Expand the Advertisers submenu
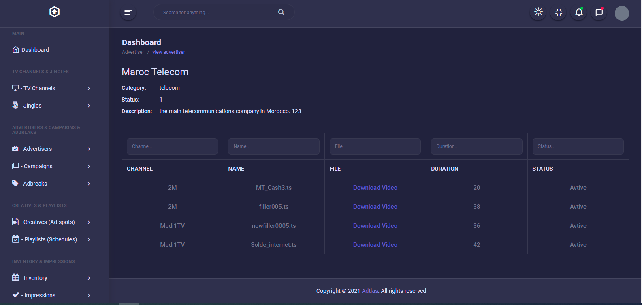The width and height of the screenshot is (642, 305). 37,149
